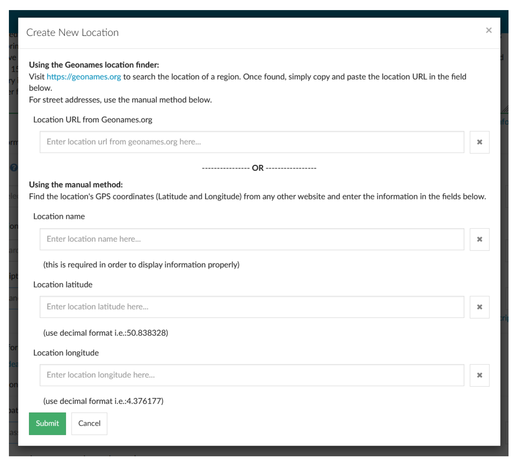The width and height of the screenshot is (518, 464).
Task: Clear the Geonames URL field
Action: (479, 142)
